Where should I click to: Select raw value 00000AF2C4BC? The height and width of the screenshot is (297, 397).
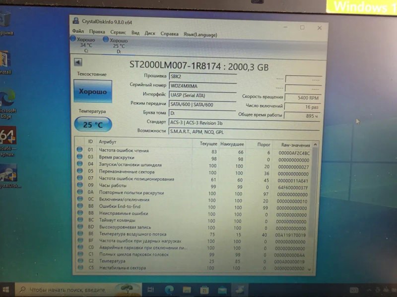coord(294,153)
